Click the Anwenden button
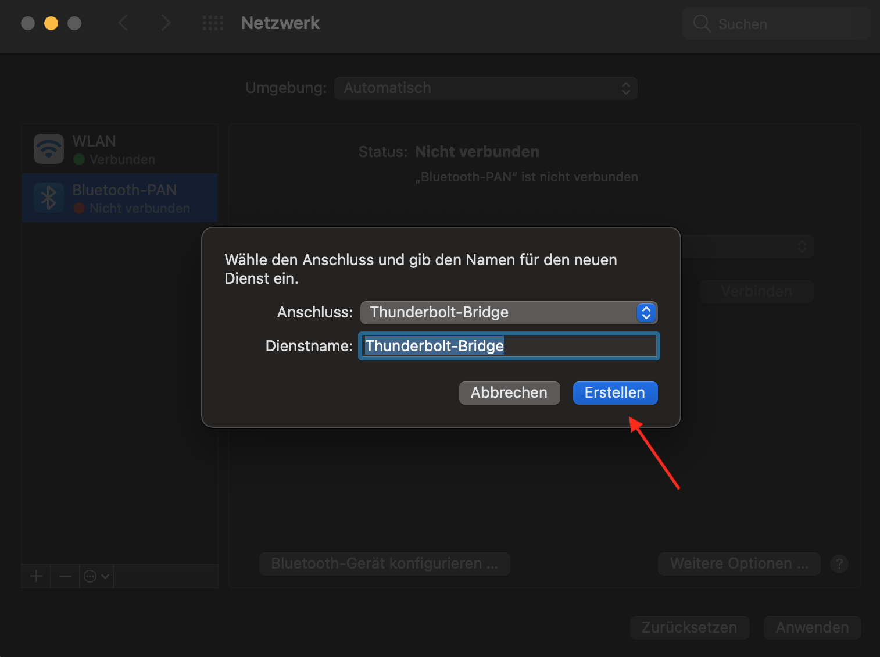 pos(813,628)
